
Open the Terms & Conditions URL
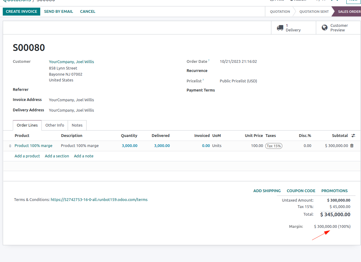(x=99, y=199)
